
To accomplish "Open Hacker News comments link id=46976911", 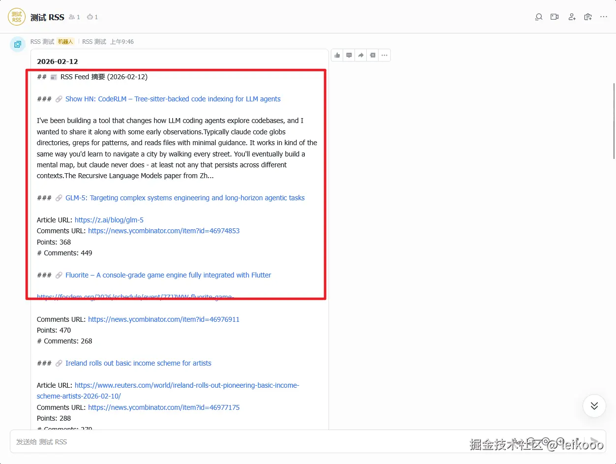I will pos(164,319).
